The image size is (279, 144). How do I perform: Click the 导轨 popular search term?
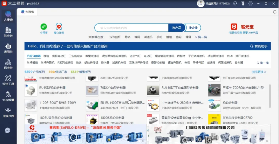pyautogui.click(x=127, y=37)
